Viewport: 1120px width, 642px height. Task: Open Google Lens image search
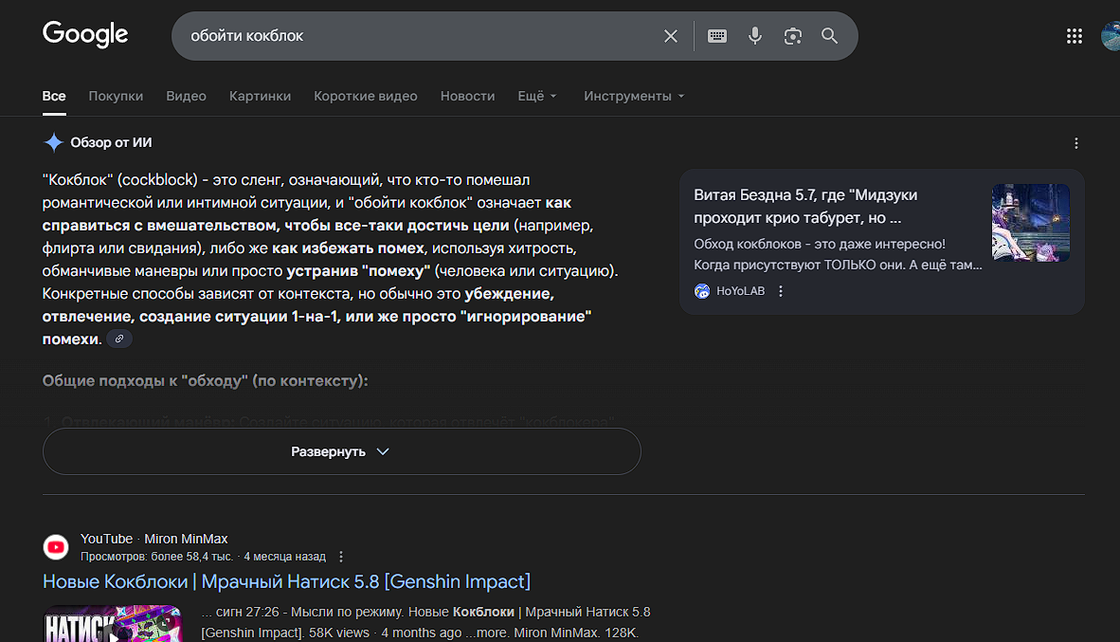pos(793,36)
